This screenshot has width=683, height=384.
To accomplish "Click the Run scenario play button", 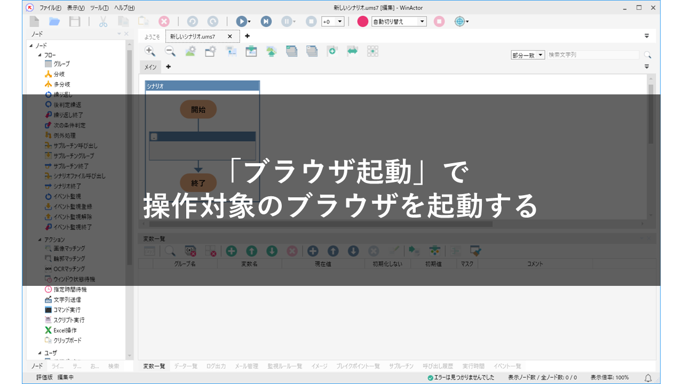I will [x=241, y=21].
